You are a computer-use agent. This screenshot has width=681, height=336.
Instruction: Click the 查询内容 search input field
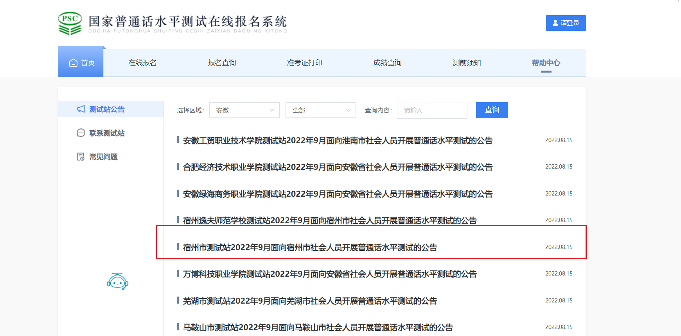pyautogui.click(x=432, y=110)
